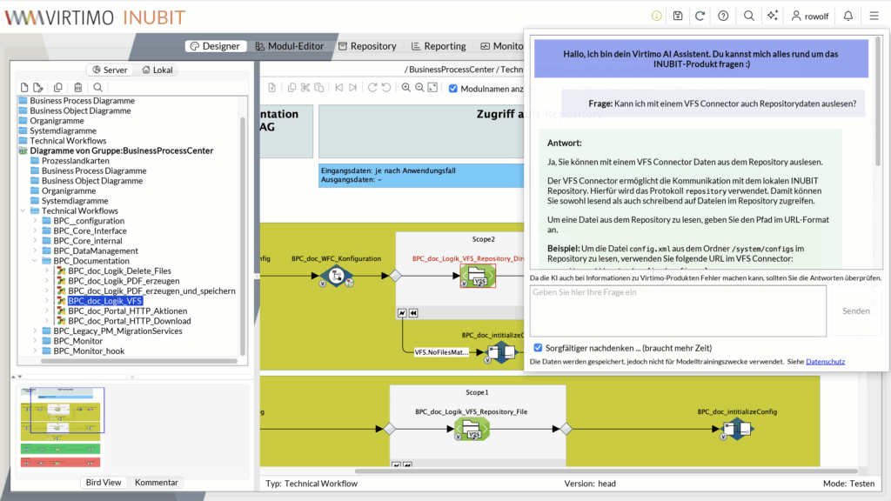The image size is (891, 501).
Task: Open the Datenschutz link
Action: coord(825,361)
